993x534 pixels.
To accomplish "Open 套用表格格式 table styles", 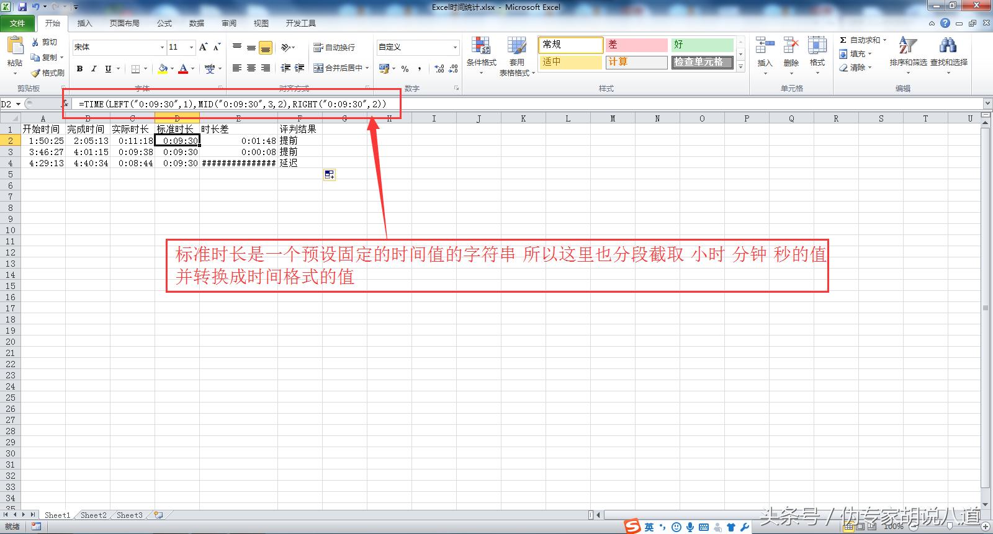I will click(516, 56).
